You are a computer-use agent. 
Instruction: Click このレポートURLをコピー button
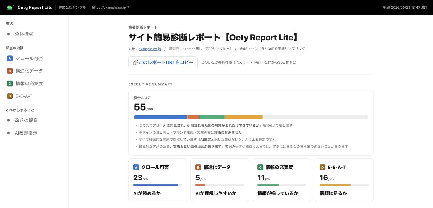point(163,62)
